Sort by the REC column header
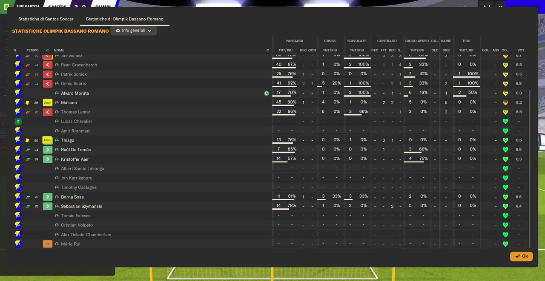The height and width of the screenshot is (281, 545). point(392,50)
